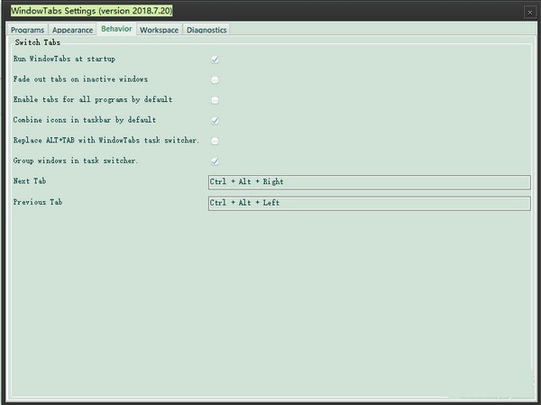Click the WindowTabs Settings title text

click(x=91, y=11)
